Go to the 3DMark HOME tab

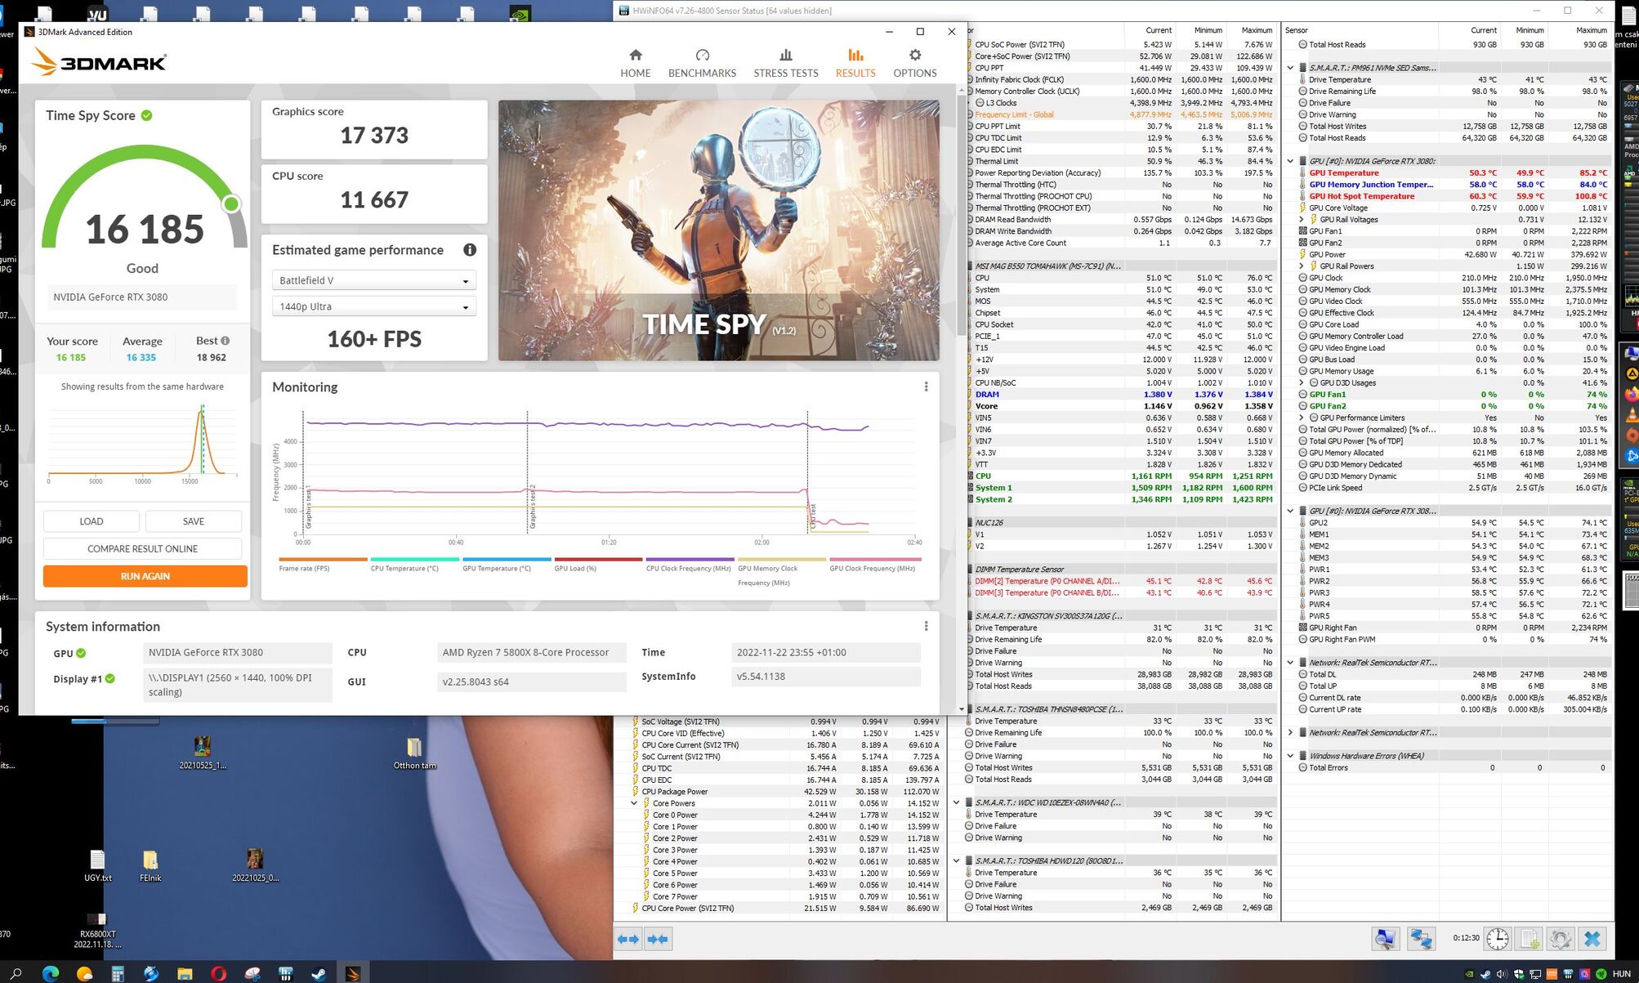click(635, 63)
